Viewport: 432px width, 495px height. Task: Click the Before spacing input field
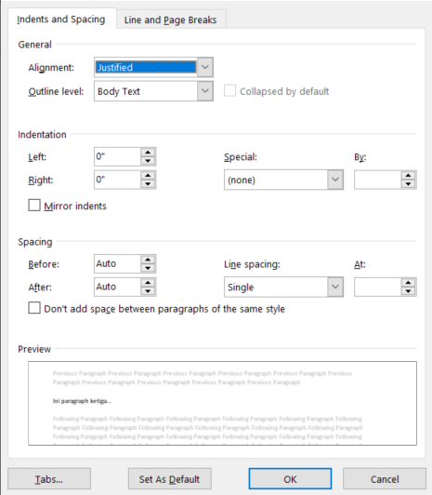(118, 263)
